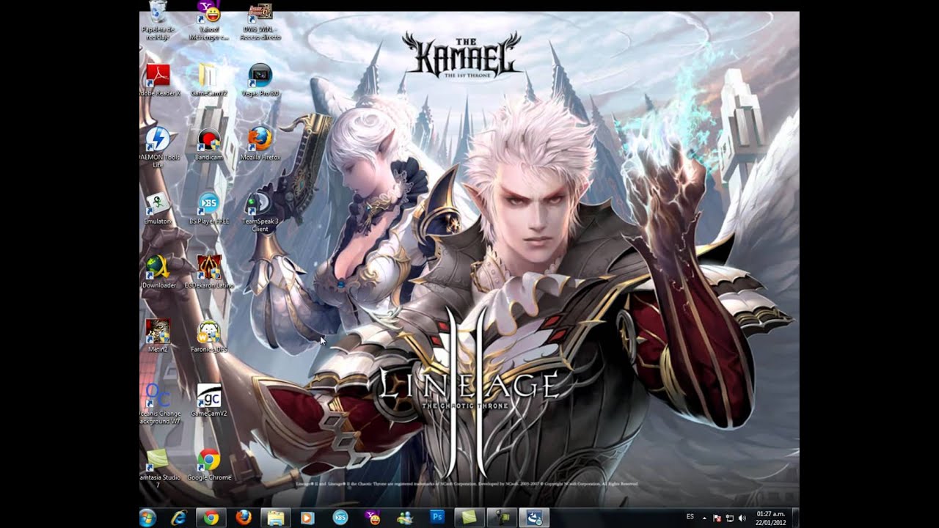Open Yahoo Messenger from the taskbar

372,518
